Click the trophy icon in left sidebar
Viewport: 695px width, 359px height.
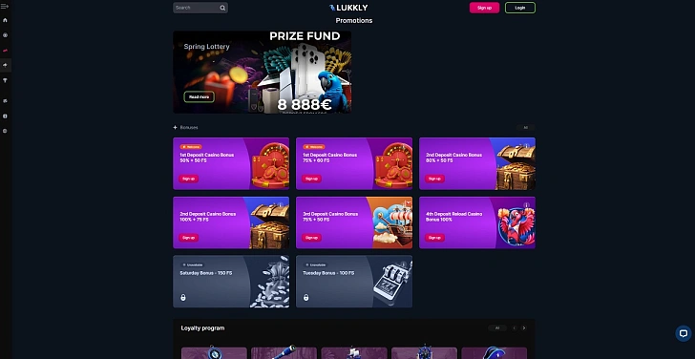(x=5, y=80)
